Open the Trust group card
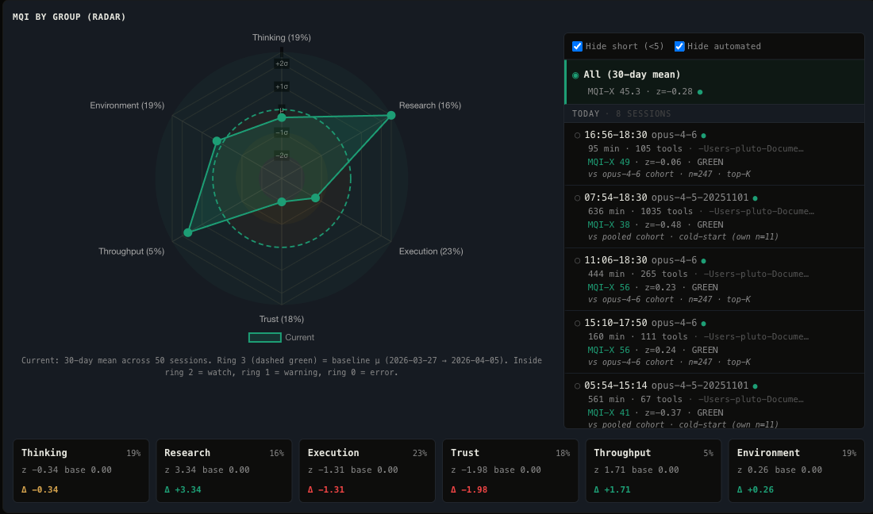The image size is (873, 514). (x=510, y=470)
